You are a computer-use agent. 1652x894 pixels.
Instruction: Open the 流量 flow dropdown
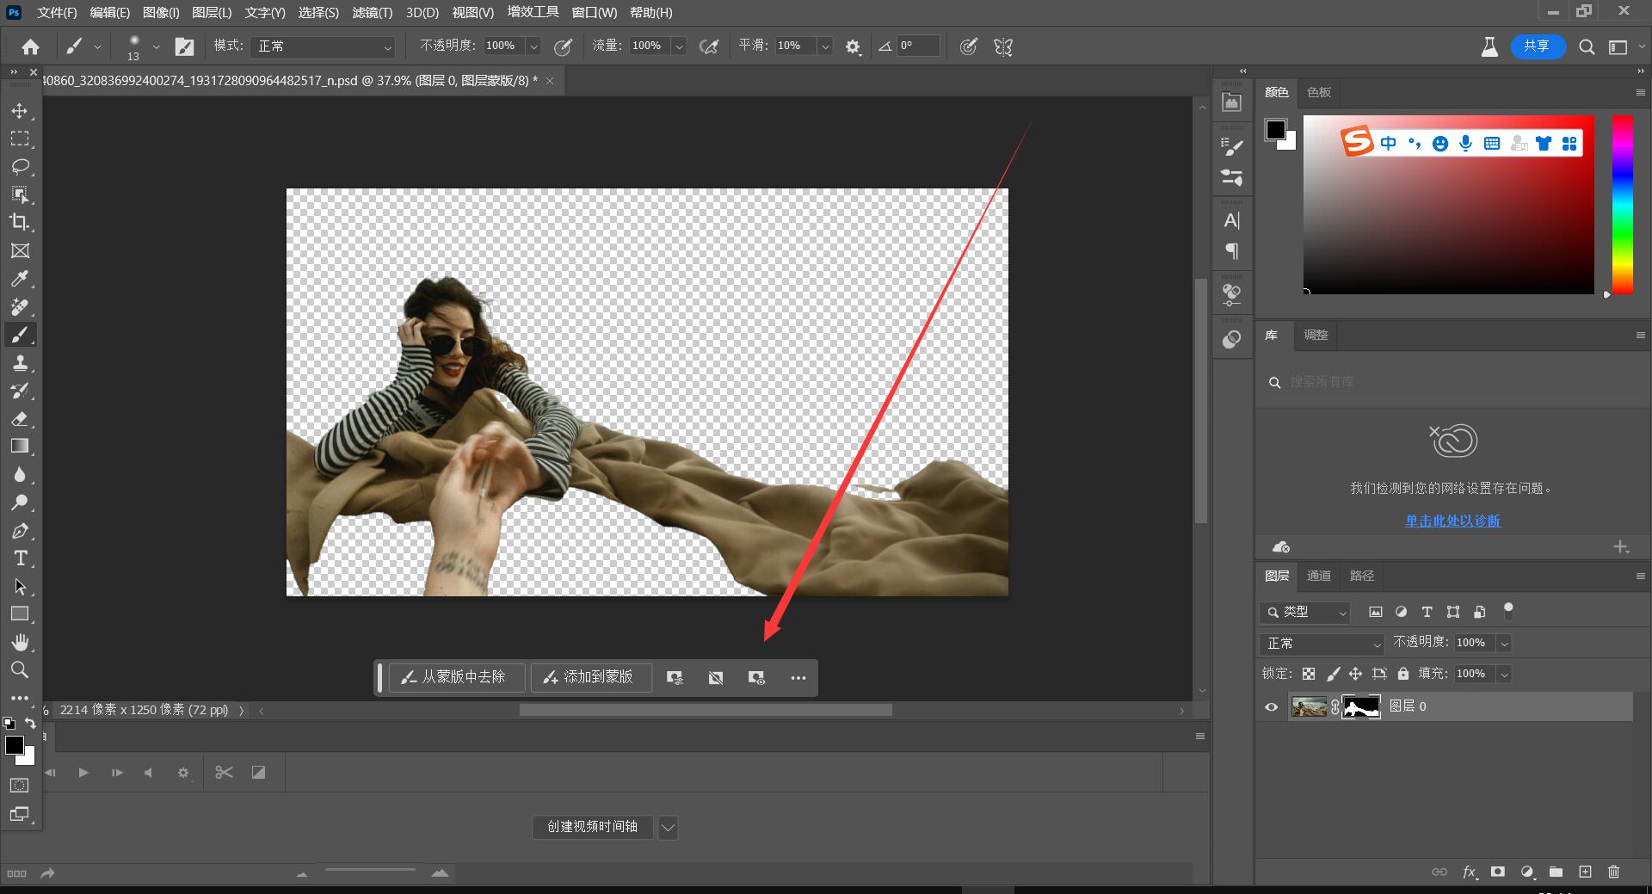(x=679, y=46)
